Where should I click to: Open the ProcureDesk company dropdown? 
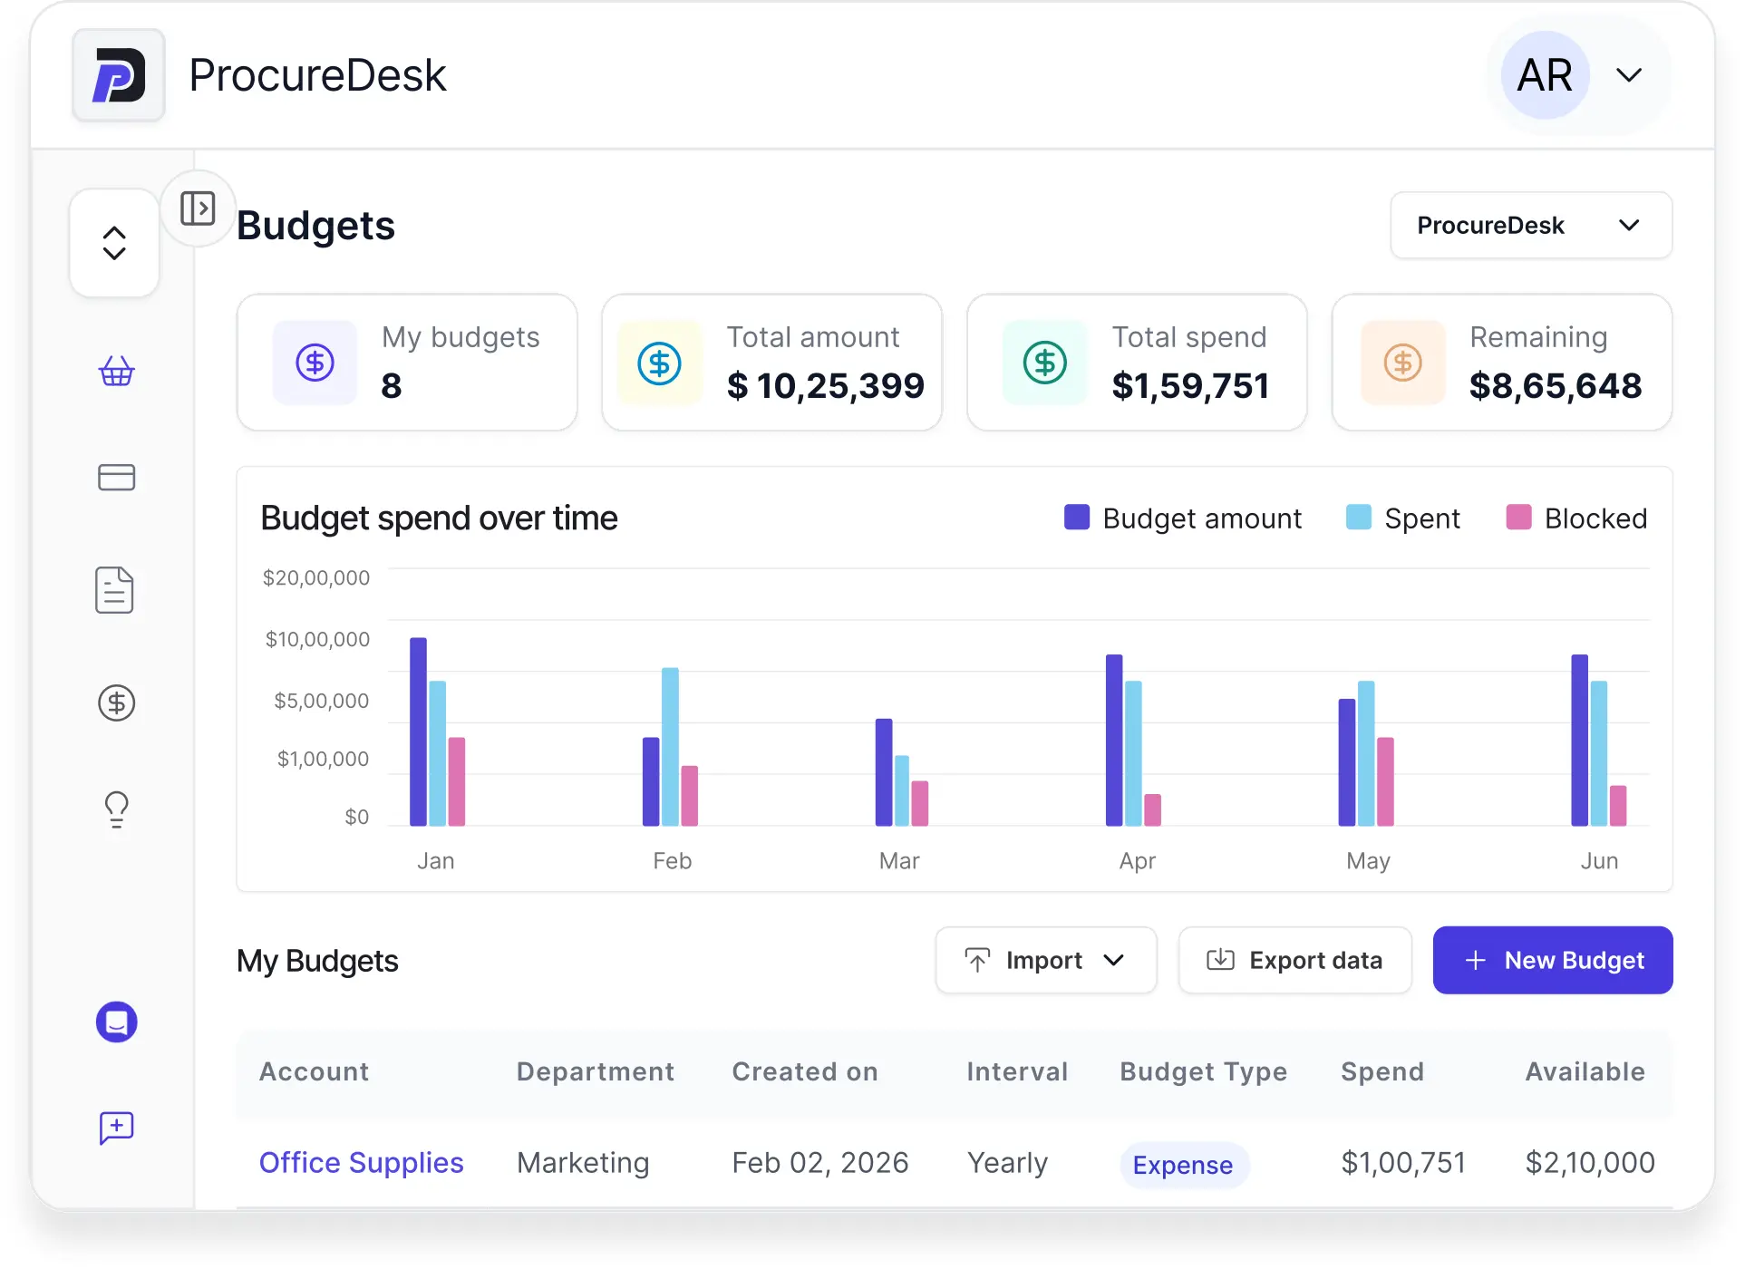click(x=1530, y=225)
